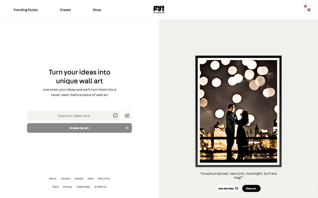Focus the Type your ideas here field
The image size is (318, 198).
point(74,116)
